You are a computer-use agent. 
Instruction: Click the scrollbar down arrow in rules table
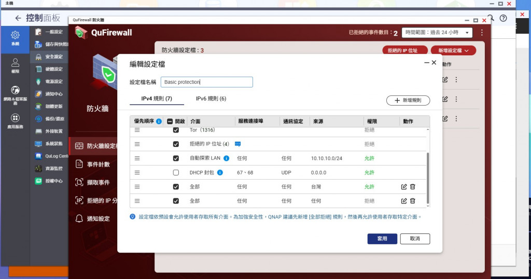428,205
